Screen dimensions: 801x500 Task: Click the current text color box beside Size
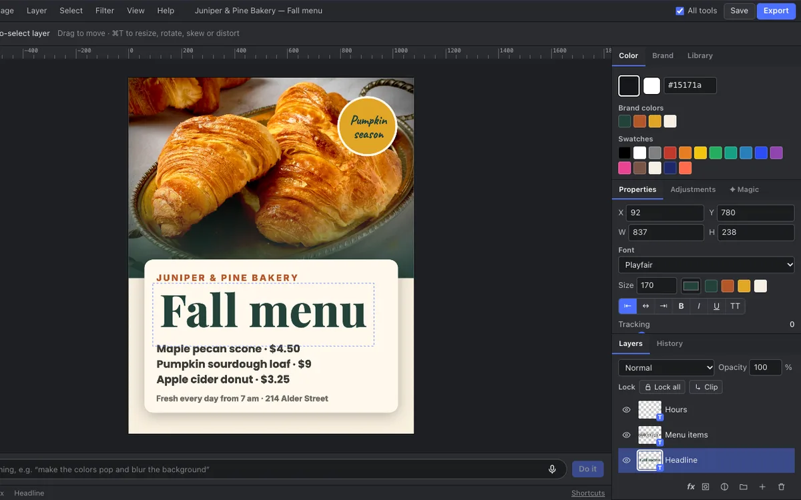click(691, 286)
